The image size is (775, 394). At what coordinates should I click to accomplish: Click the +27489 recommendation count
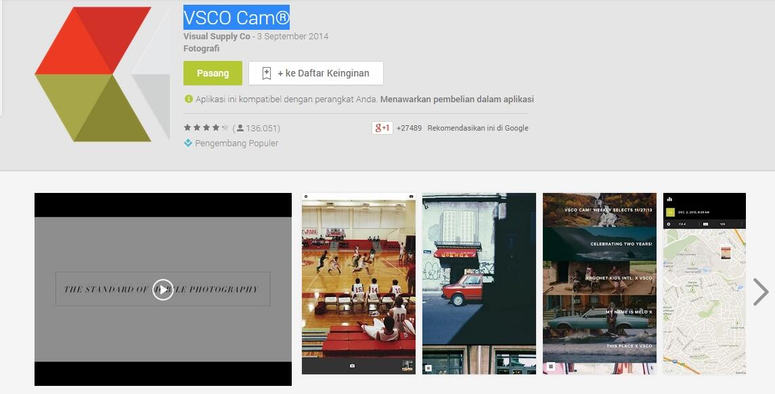point(409,128)
